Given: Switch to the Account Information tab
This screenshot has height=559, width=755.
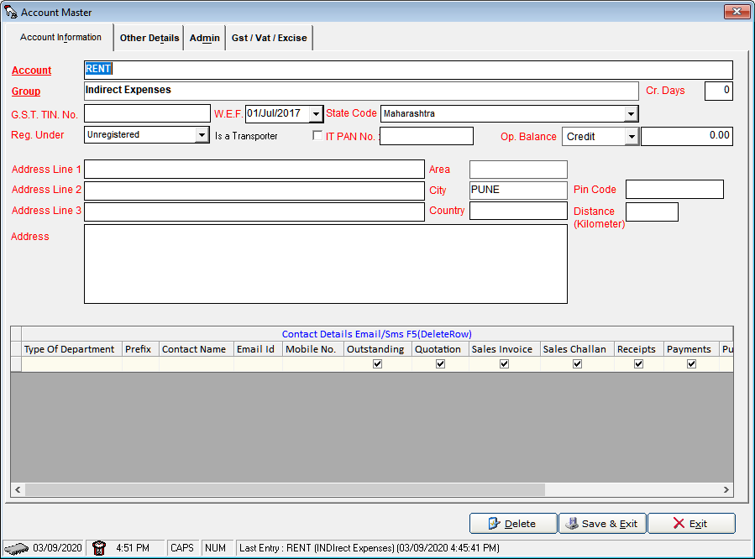Looking at the screenshot, I should (60, 38).
